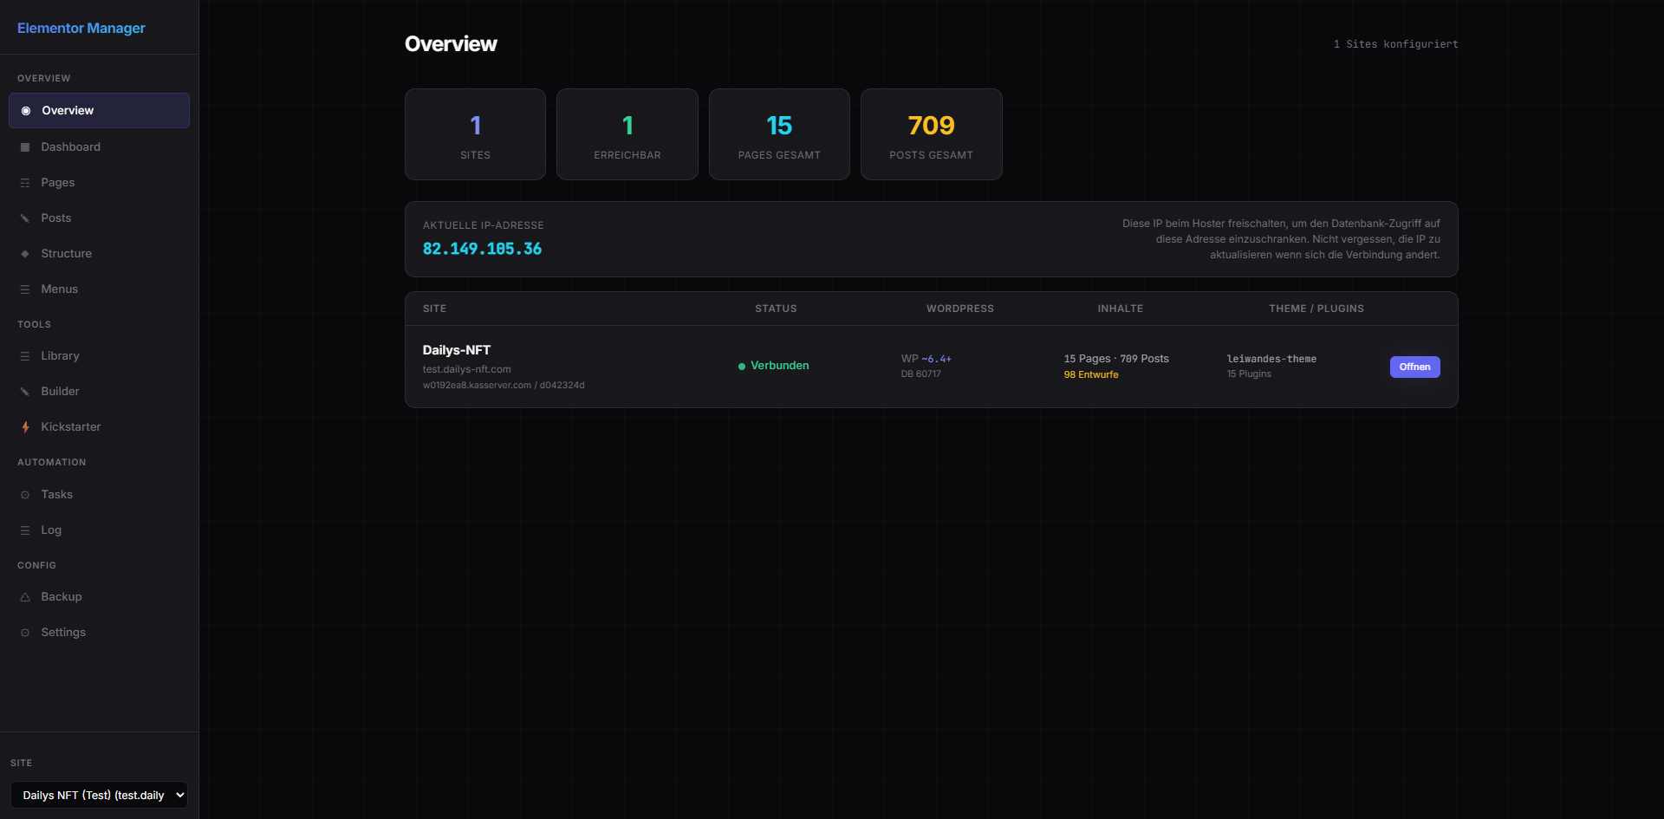Viewport: 1664px width, 819px height.
Task: Click the Tasks circle icon
Action: point(25,495)
